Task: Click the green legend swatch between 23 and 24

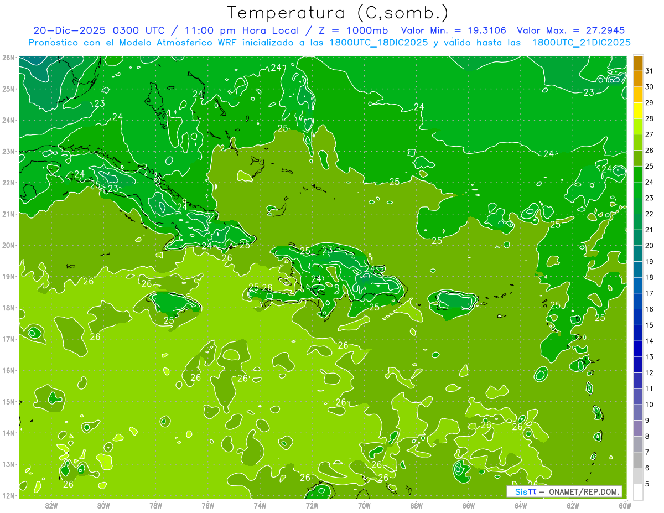Action: (x=638, y=190)
